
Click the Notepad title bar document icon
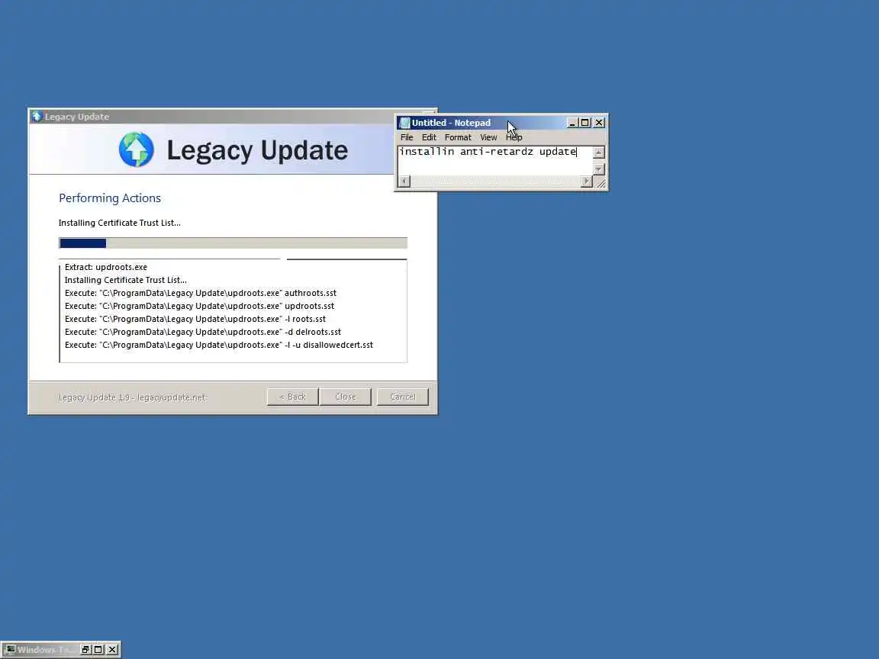pos(404,123)
